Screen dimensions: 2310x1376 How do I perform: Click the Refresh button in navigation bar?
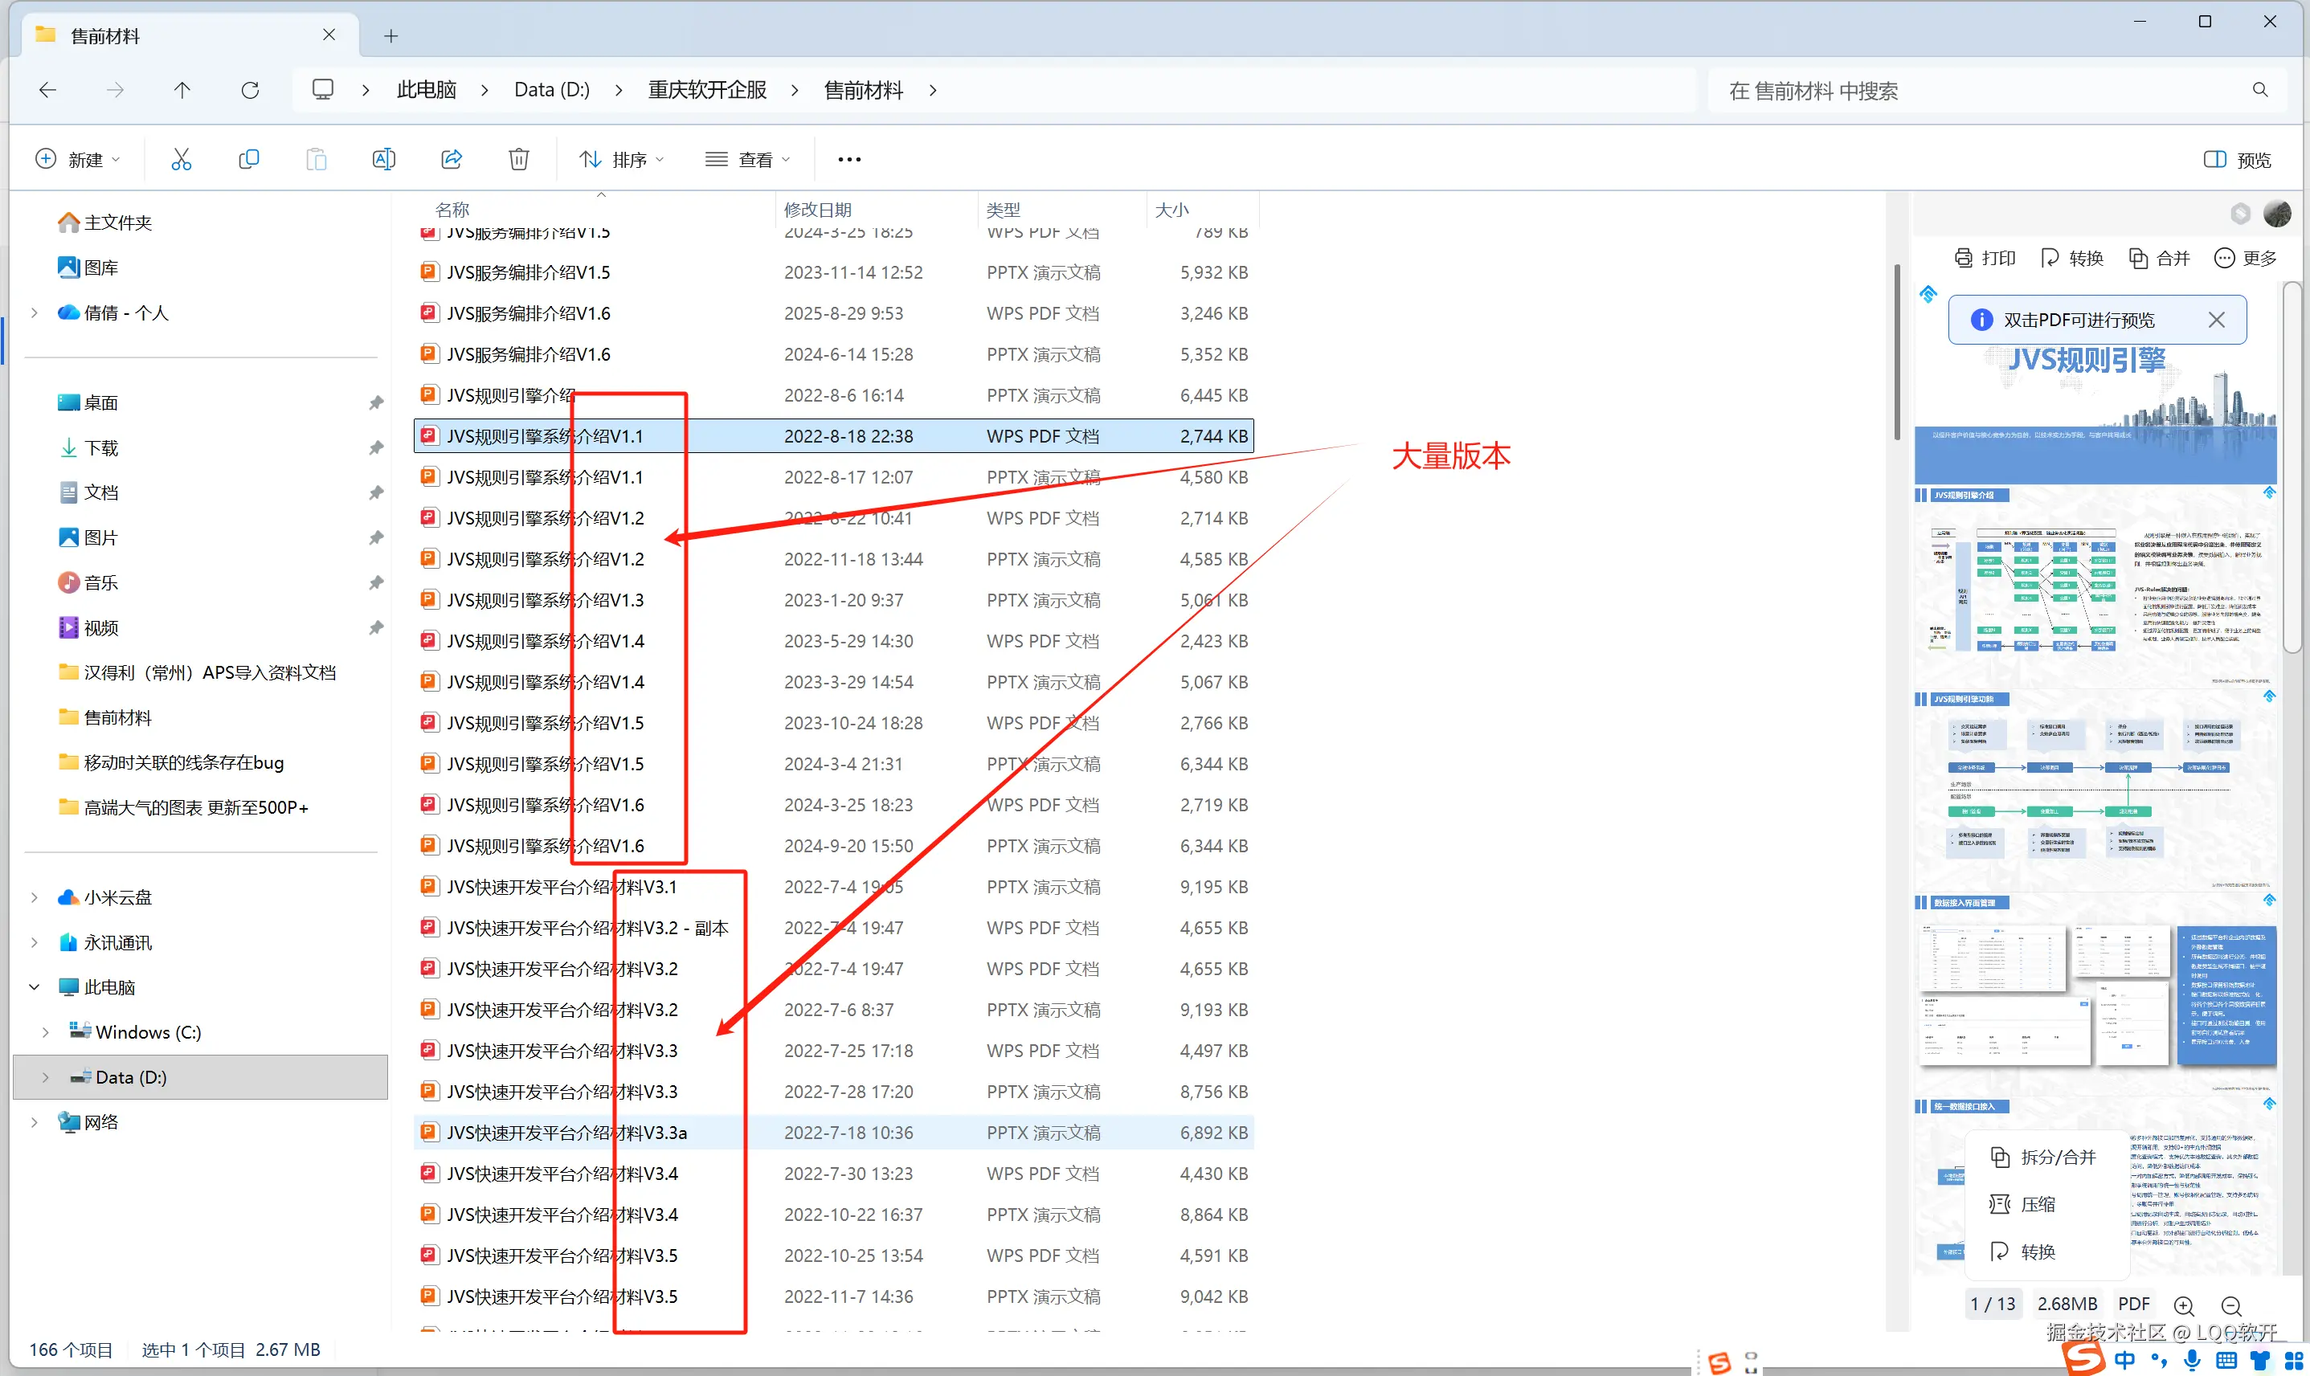pos(249,90)
